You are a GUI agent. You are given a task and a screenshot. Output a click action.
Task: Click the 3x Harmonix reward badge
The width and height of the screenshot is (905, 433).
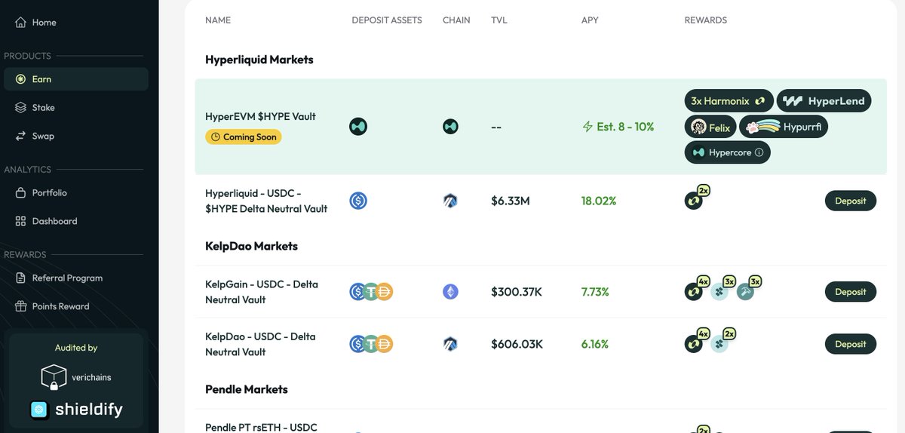coord(728,100)
